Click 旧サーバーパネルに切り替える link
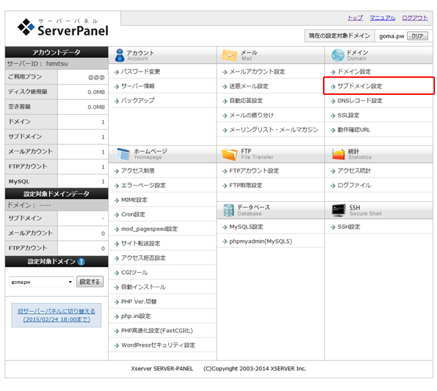 56,315
